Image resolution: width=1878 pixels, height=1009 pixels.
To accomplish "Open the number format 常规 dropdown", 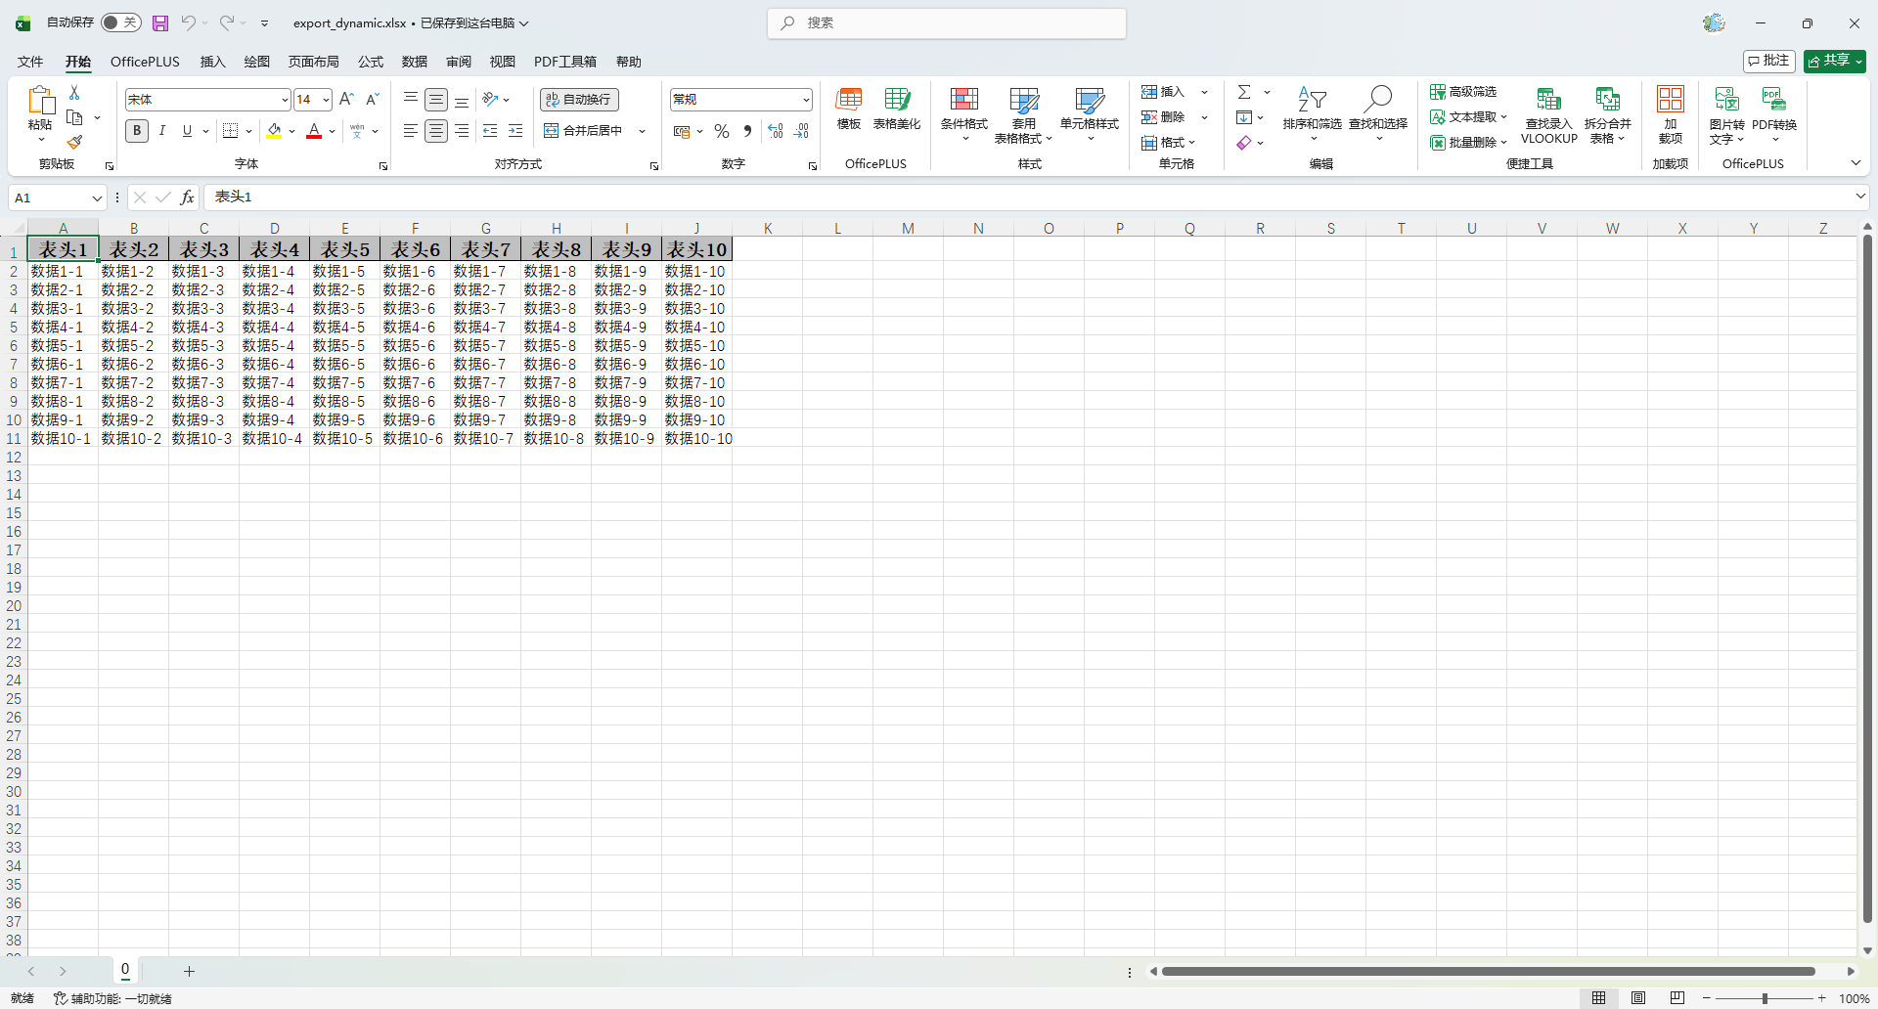I will 806,100.
